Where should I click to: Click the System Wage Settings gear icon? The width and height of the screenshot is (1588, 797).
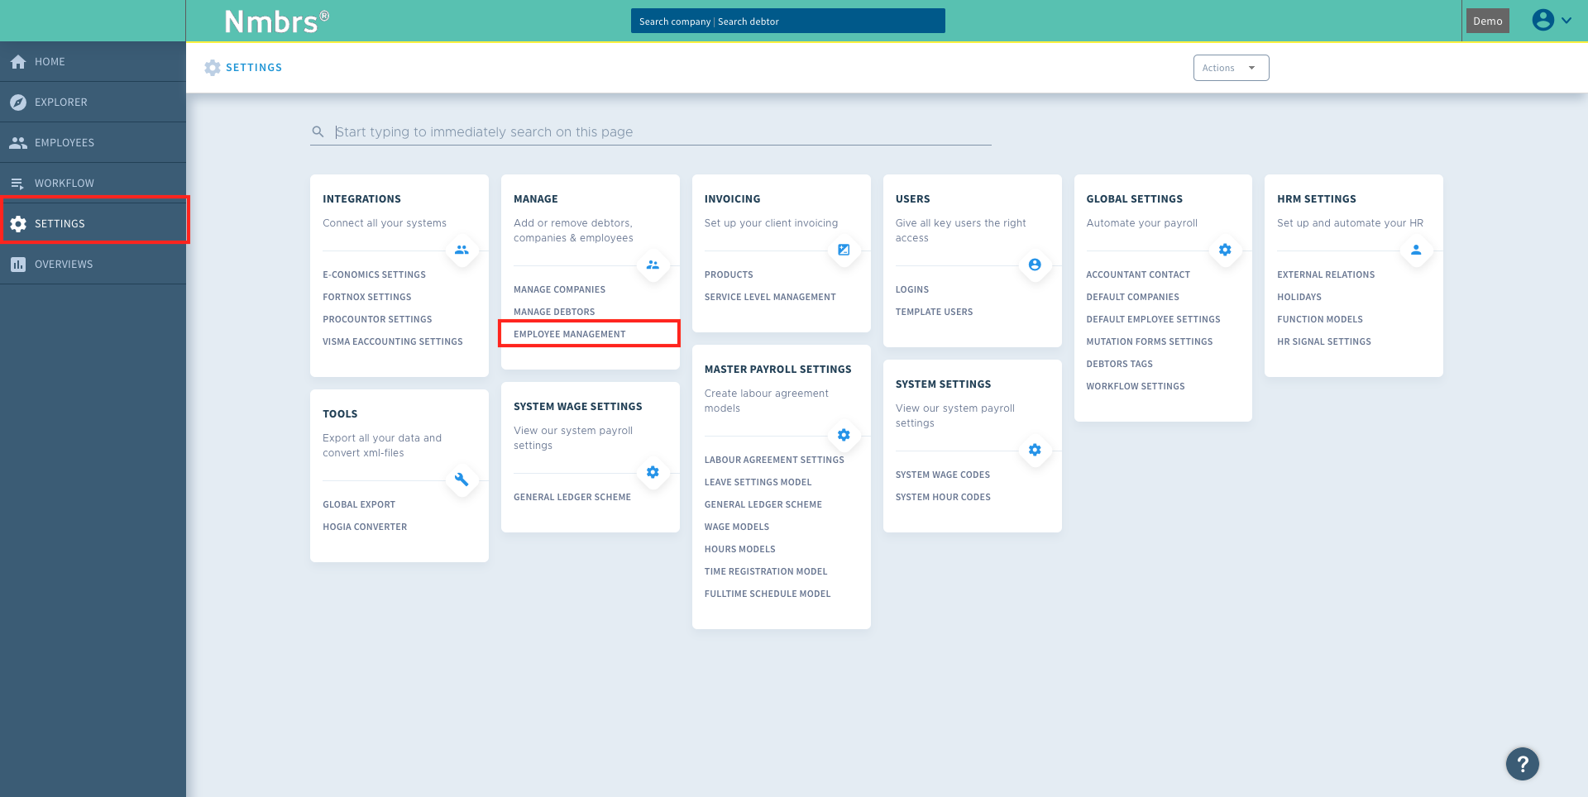[x=653, y=472]
